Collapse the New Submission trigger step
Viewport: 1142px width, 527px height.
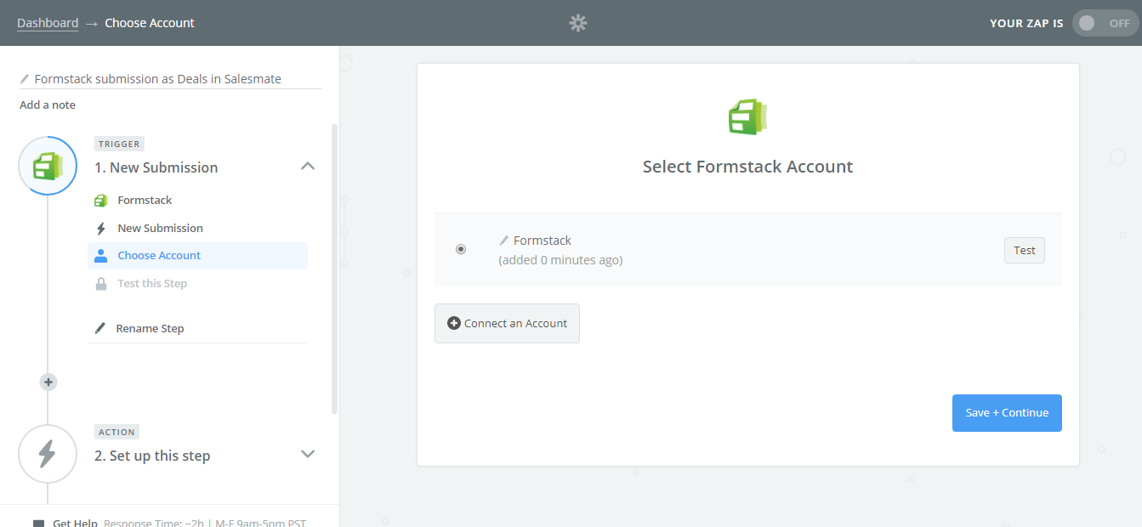[x=308, y=167]
